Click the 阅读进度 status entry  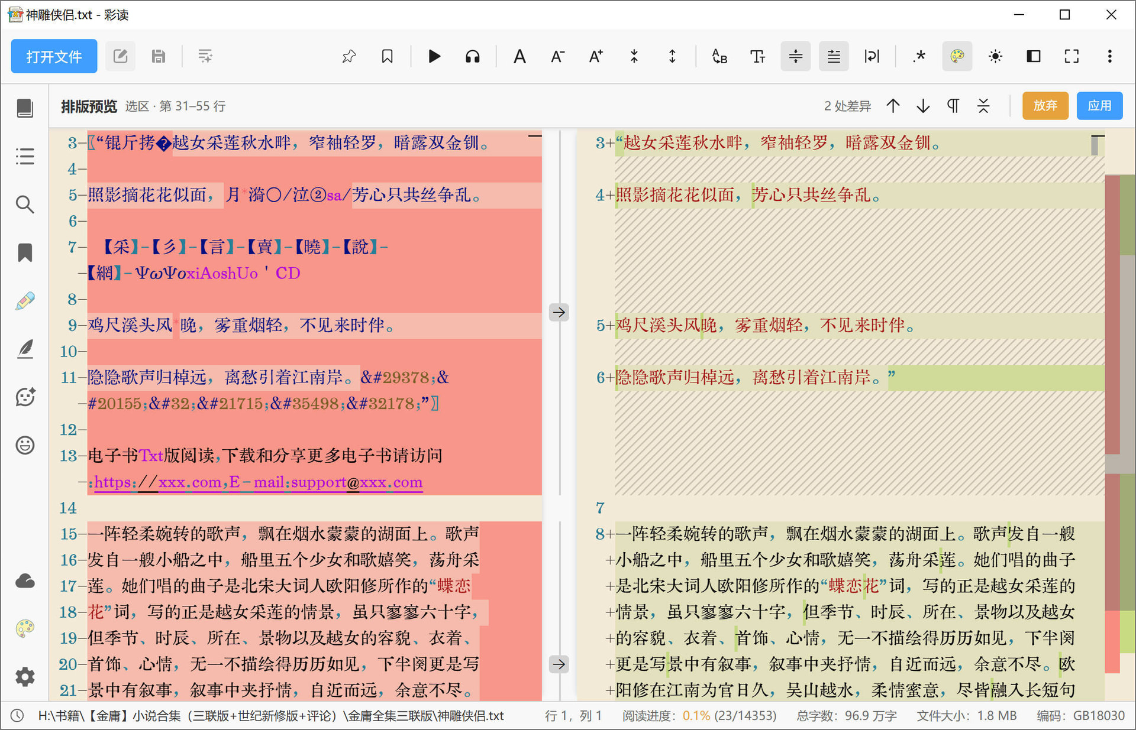[699, 716]
